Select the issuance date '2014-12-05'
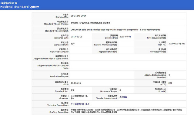Image resolution: width=194 pixels, height=115 pixels. pyautogui.click(x=76, y=37)
